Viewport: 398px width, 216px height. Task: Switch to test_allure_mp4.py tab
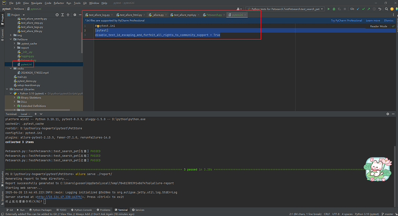coord(185,15)
